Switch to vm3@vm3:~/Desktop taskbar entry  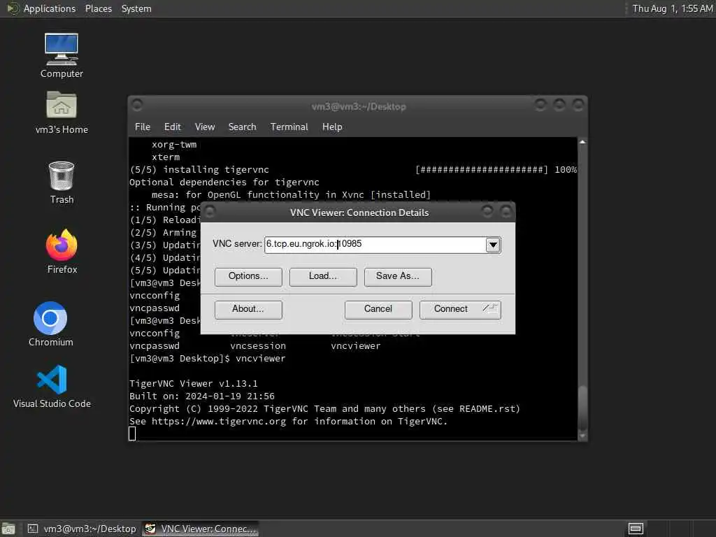pyautogui.click(x=83, y=529)
